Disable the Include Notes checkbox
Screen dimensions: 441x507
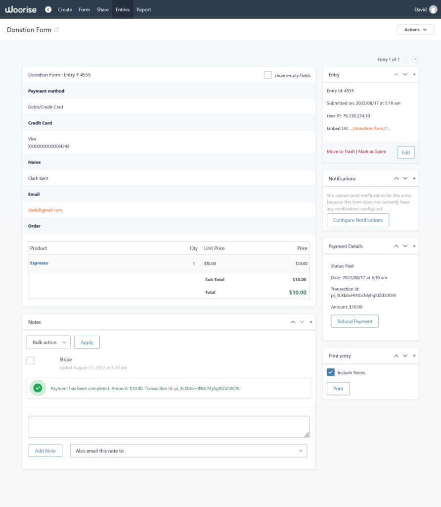click(331, 372)
